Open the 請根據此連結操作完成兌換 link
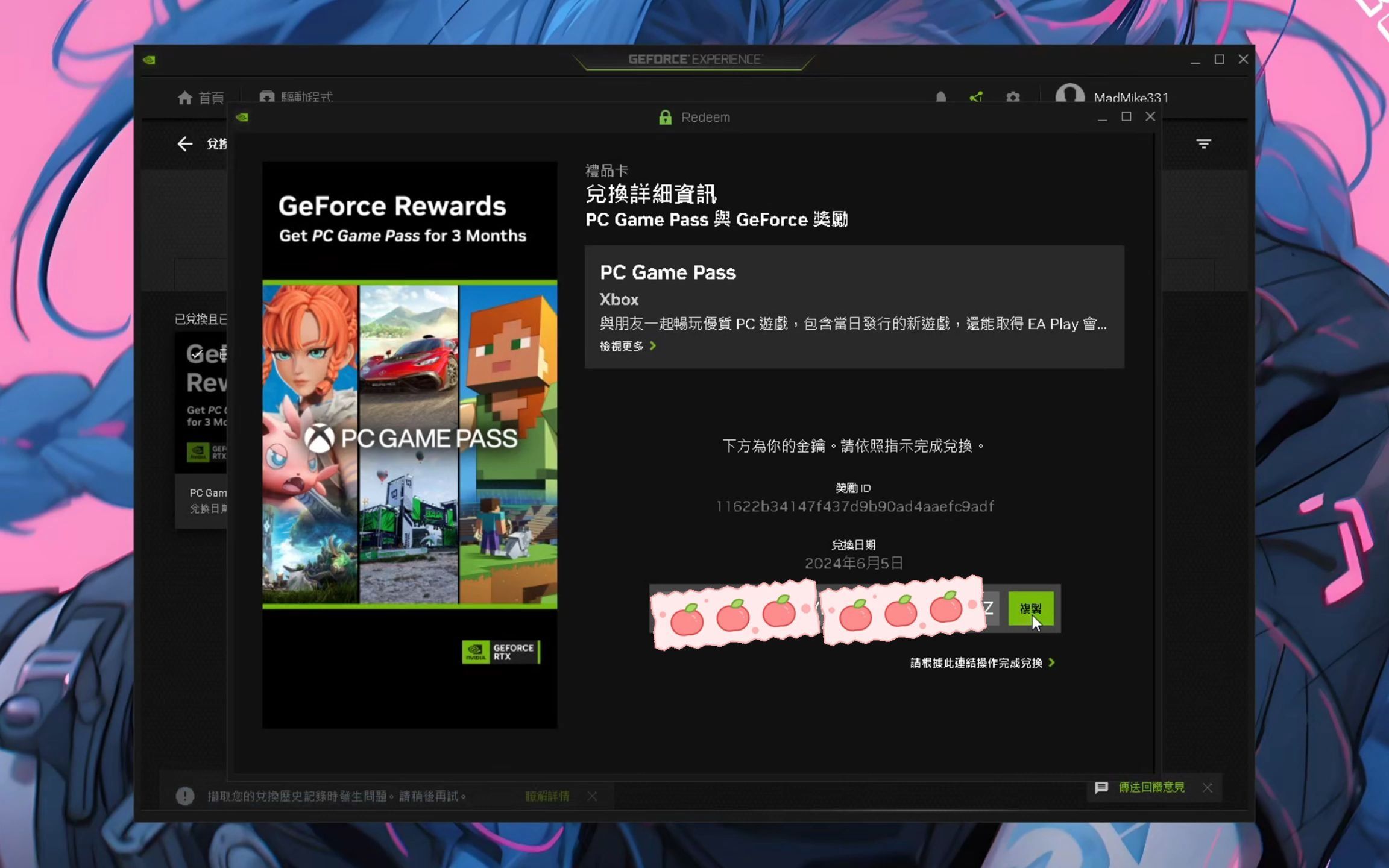Screen dimensions: 1389x868 click(x=983, y=663)
